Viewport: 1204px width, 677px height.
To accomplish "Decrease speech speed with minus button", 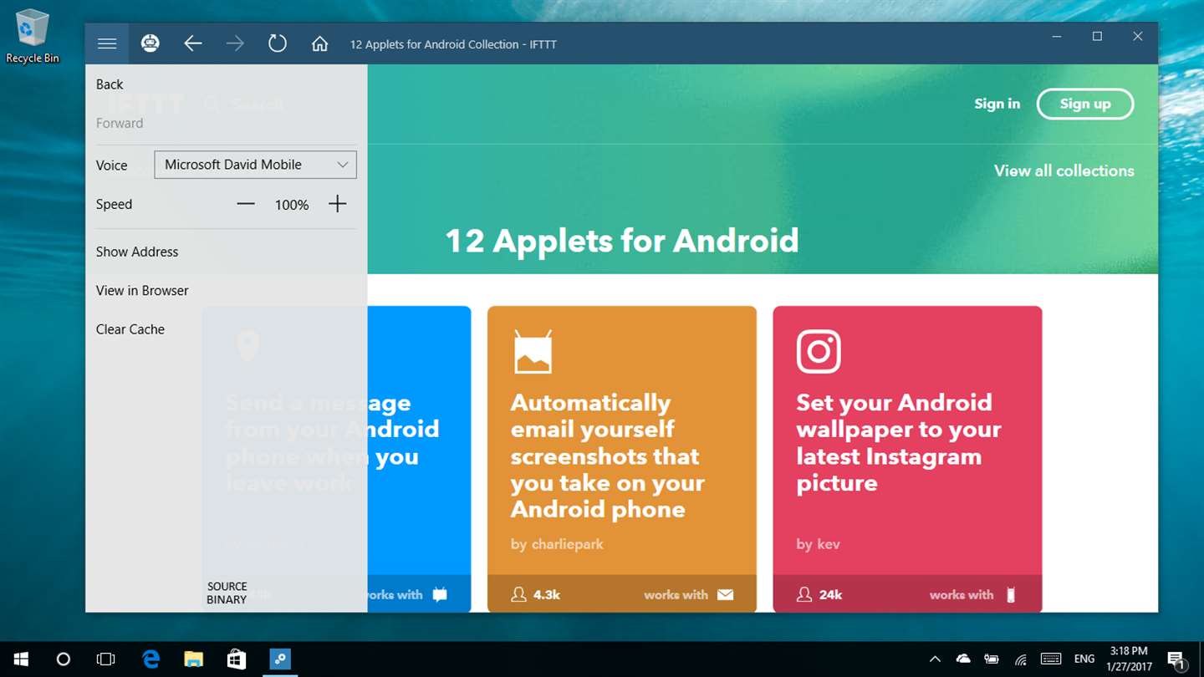I will (x=245, y=204).
